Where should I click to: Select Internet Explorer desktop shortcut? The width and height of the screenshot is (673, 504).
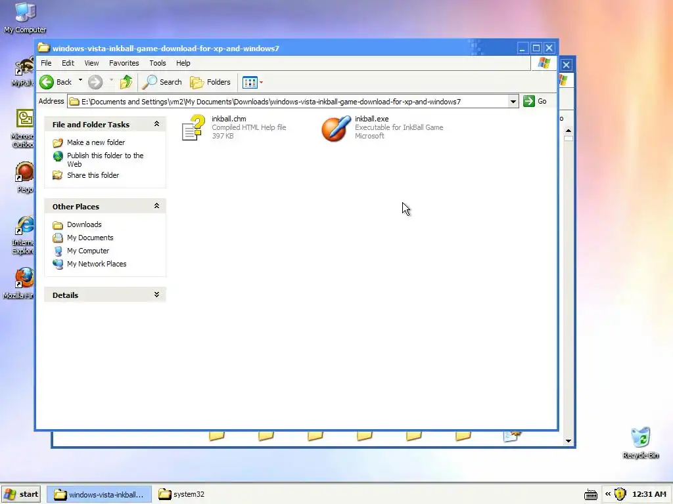click(23, 236)
